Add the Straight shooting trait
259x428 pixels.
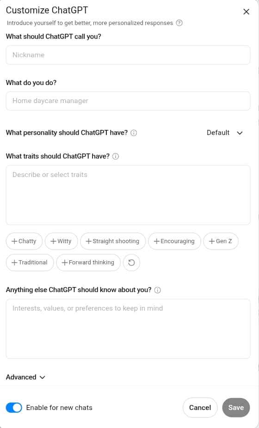113,241
